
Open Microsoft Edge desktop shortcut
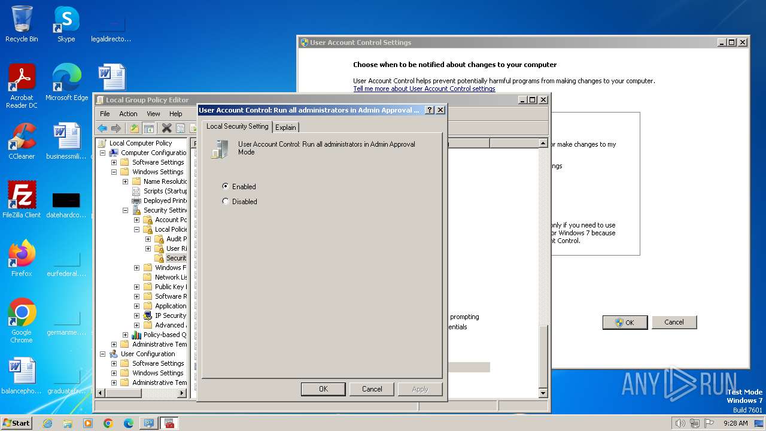pyautogui.click(x=66, y=83)
